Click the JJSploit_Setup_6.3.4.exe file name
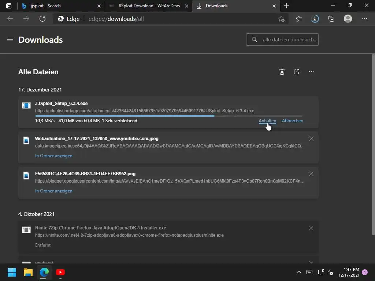Image resolution: width=375 pixels, height=281 pixels. point(61,104)
